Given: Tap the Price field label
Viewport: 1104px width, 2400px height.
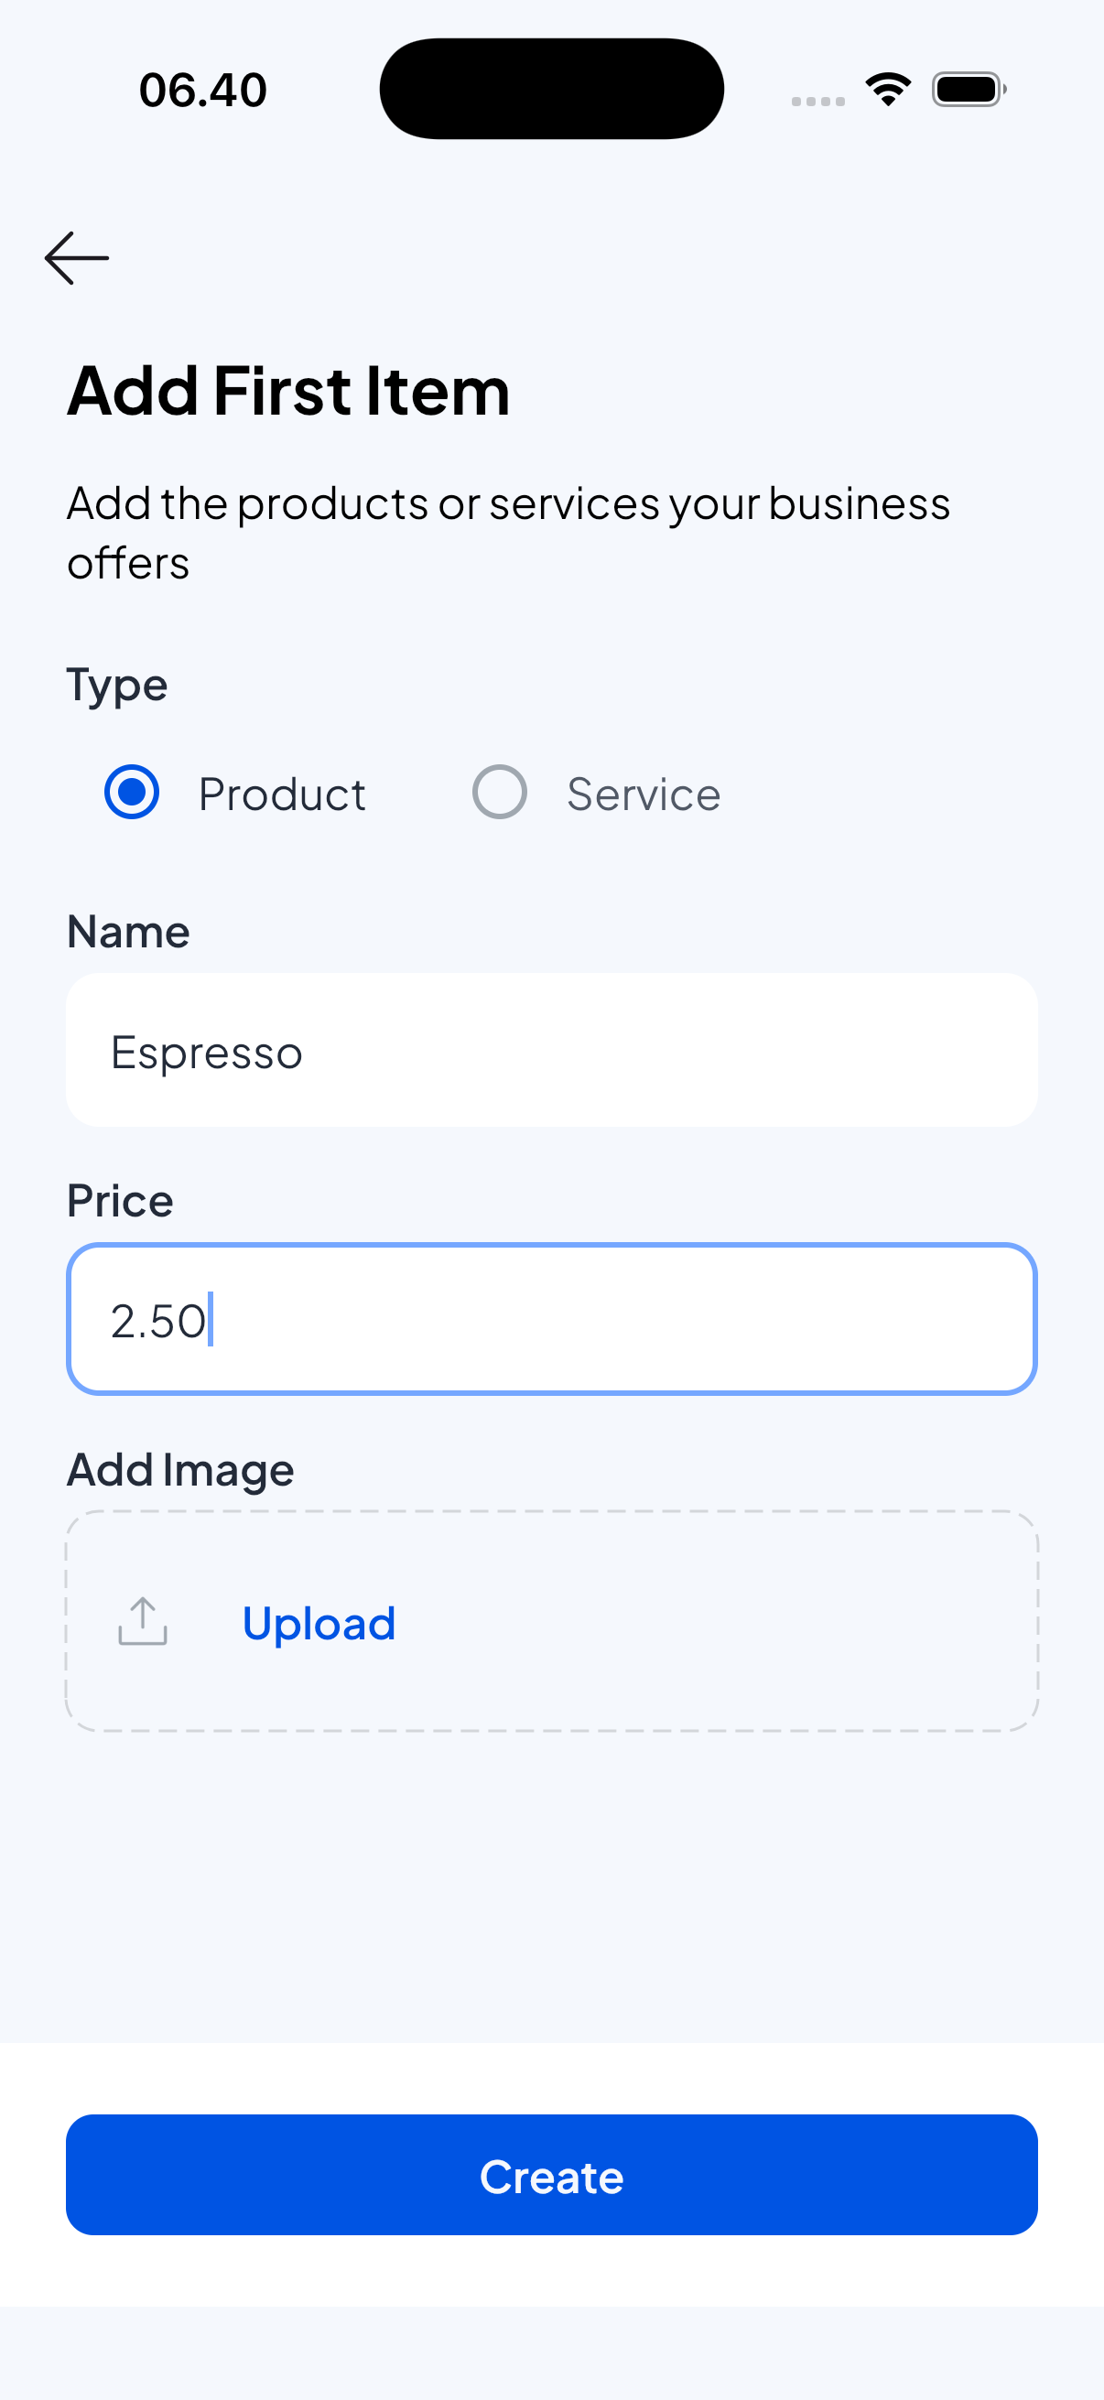Looking at the screenshot, I should [x=120, y=1201].
